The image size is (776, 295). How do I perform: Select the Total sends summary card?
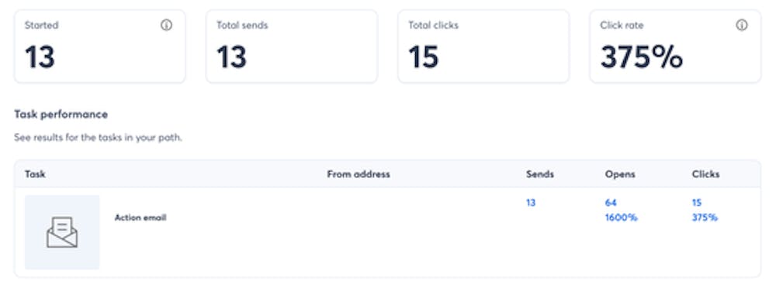292,46
